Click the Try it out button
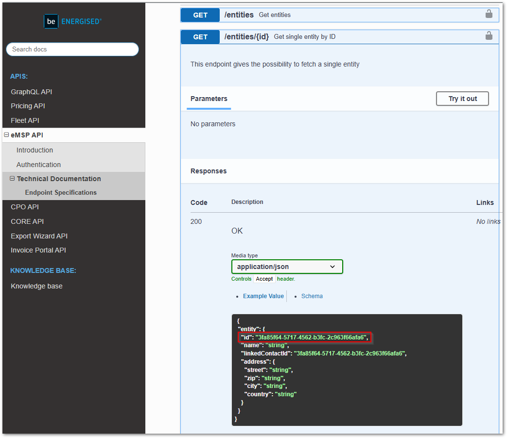 (462, 99)
